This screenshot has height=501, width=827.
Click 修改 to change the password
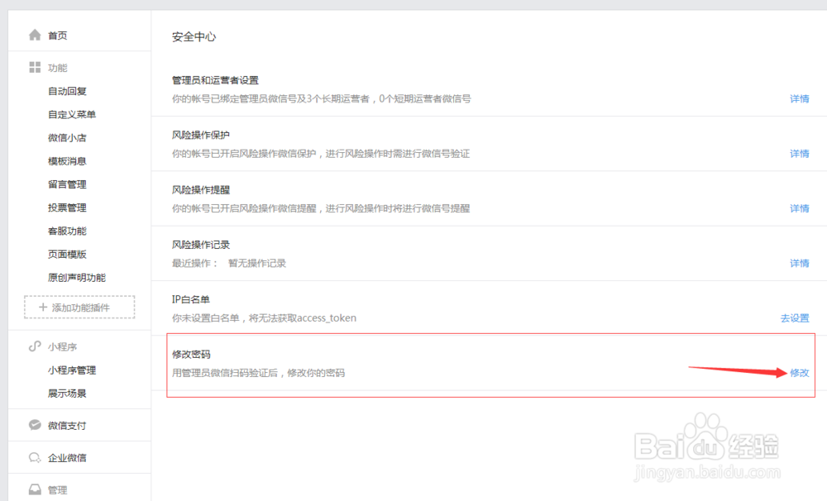(x=799, y=373)
